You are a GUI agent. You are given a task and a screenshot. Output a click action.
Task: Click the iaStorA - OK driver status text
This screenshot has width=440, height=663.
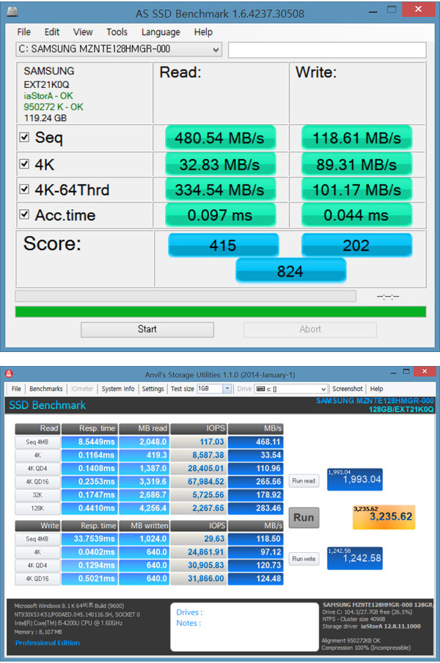pos(48,96)
